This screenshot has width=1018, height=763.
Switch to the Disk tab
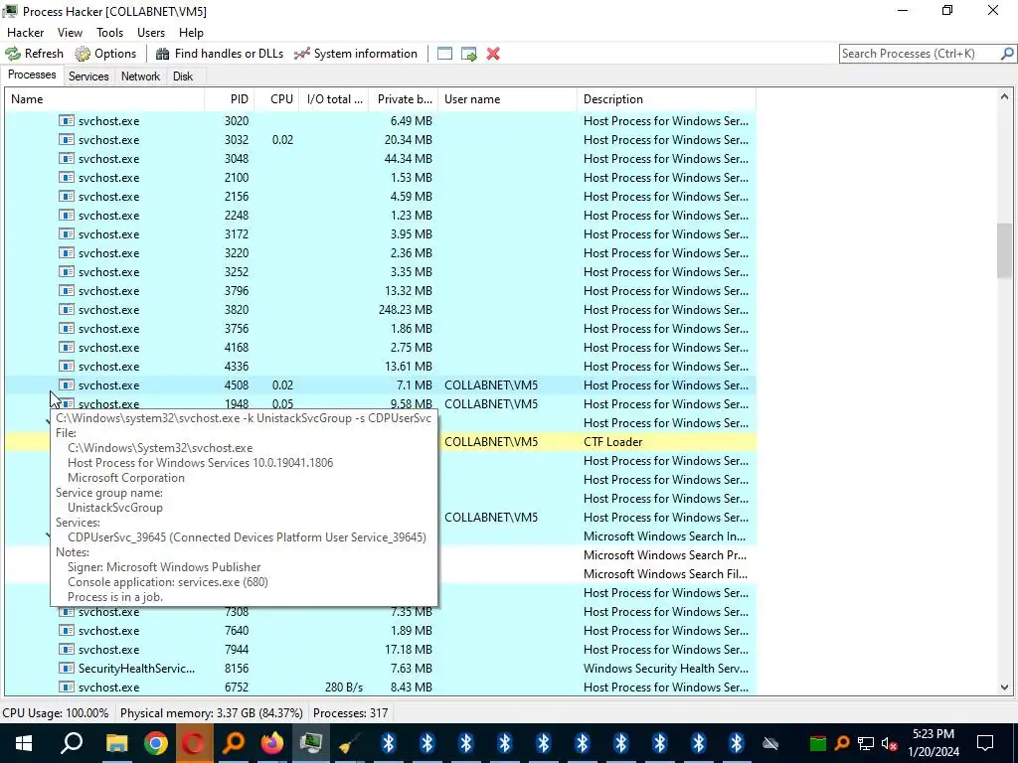[x=183, y=76]
